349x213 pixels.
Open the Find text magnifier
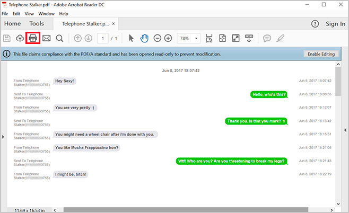tap(59, 38)
